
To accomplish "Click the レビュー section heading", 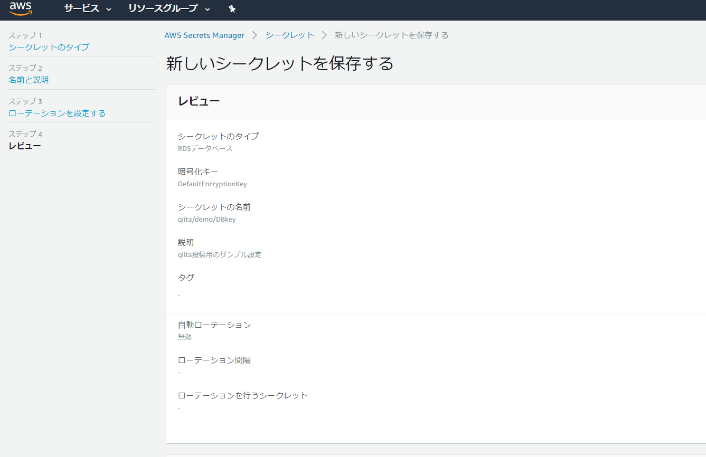I will pos(199,100).
